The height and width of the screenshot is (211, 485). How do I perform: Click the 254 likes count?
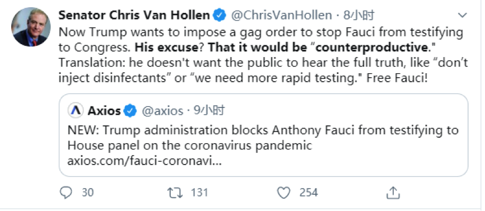[309, 193]
